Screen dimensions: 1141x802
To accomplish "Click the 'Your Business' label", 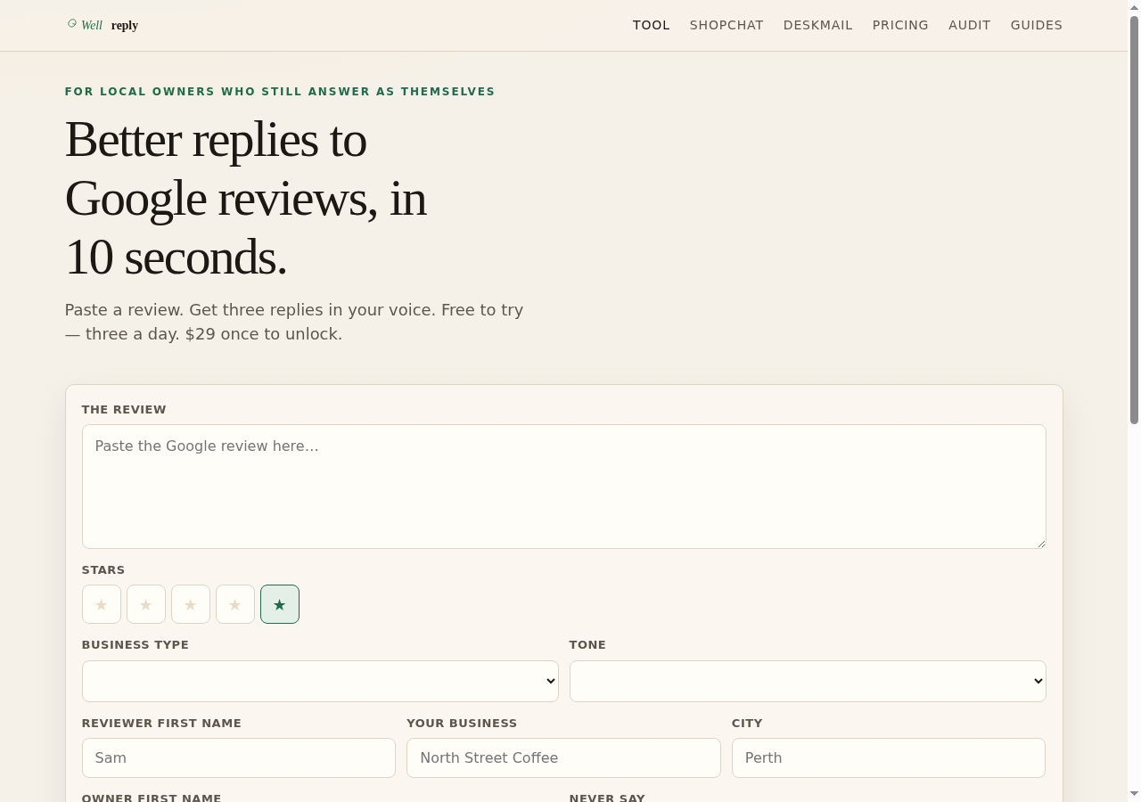I will (x=462, y=724).
